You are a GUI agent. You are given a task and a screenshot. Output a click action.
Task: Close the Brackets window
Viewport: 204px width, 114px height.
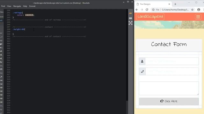[x=132, y=2]
